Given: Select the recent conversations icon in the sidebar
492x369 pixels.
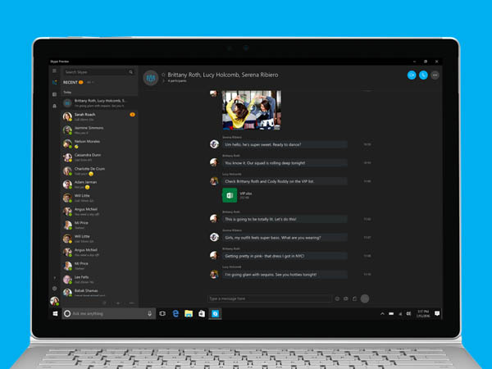Looking at the screenshot, I should tap(55, 82).
